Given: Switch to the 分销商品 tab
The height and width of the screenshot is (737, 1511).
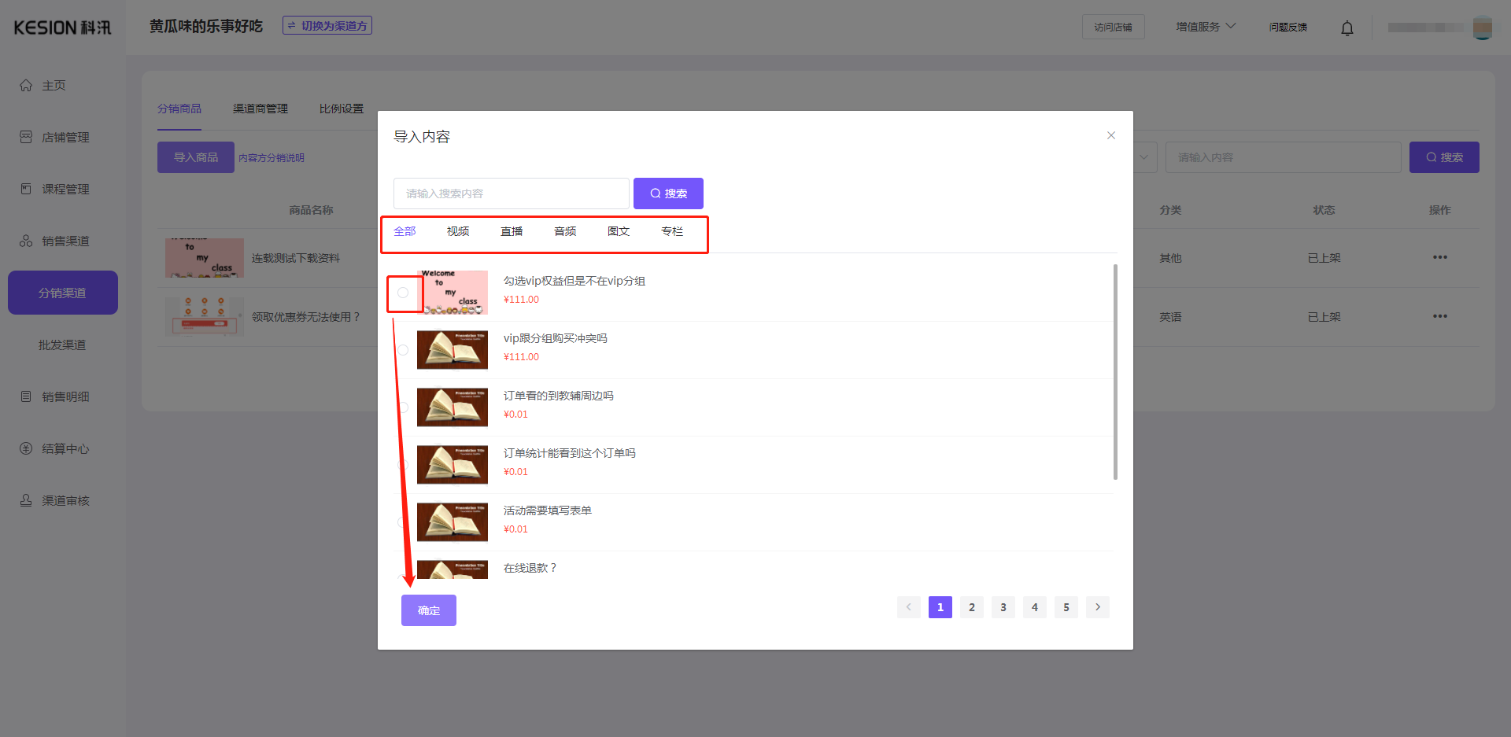Looking at the screenshot, I should pyautogui.click(x=179, y=109).
